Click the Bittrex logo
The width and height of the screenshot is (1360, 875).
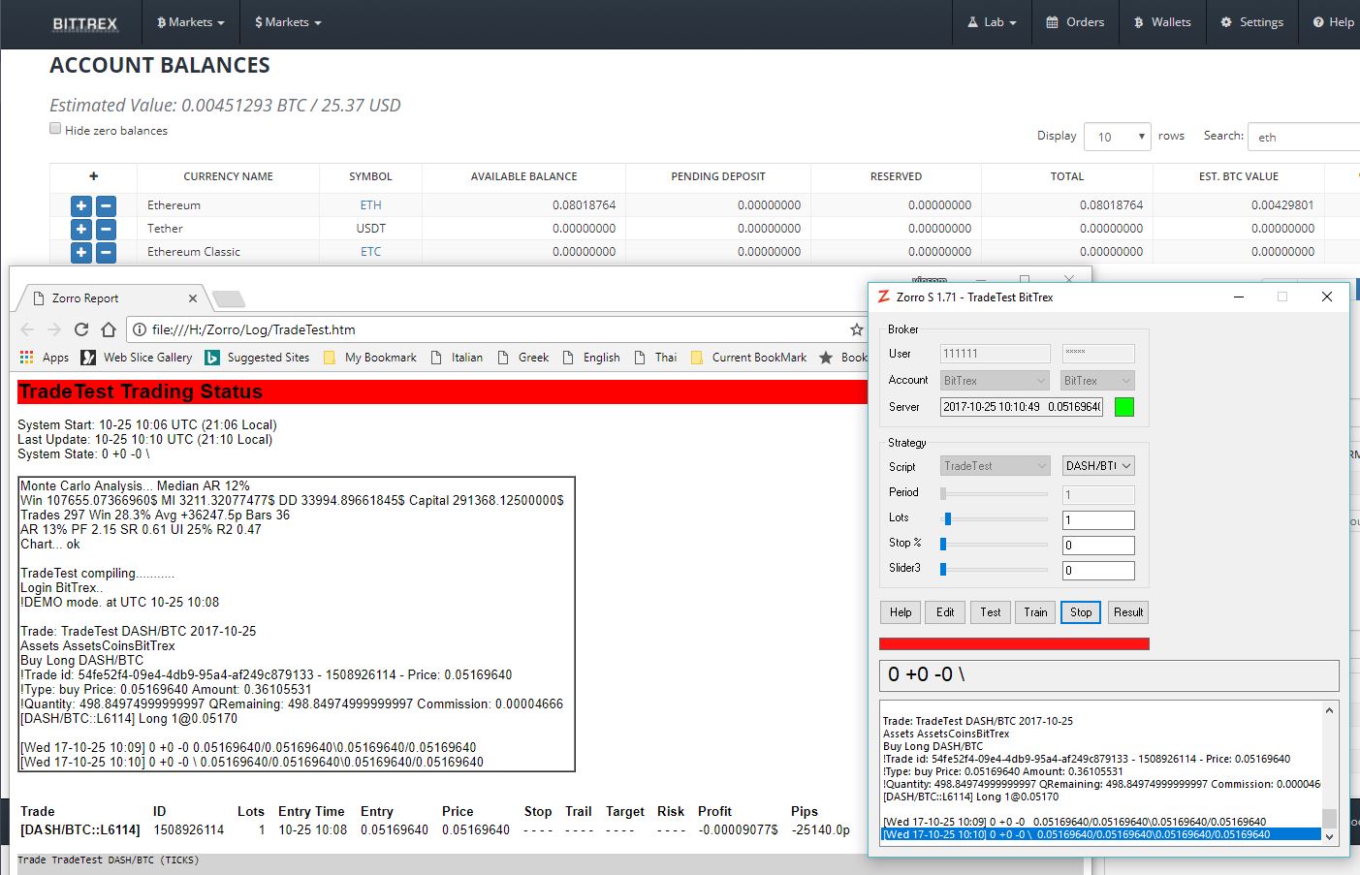tap(85, 23)
